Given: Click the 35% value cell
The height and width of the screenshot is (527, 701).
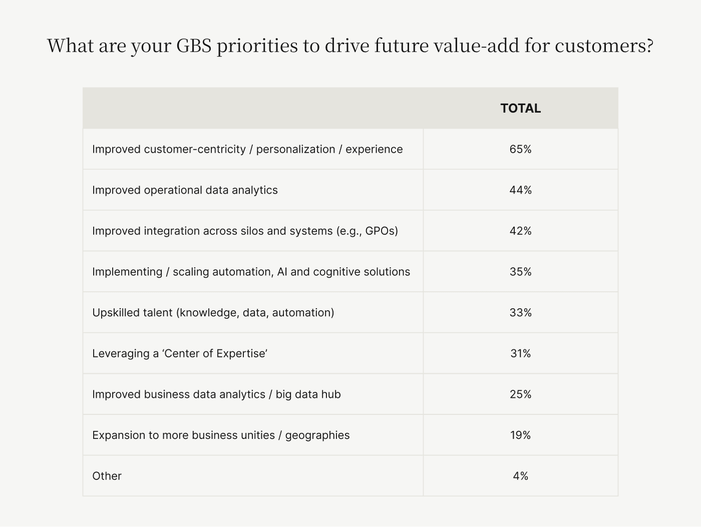Looking at the screenshot, I should coord(521,272).
